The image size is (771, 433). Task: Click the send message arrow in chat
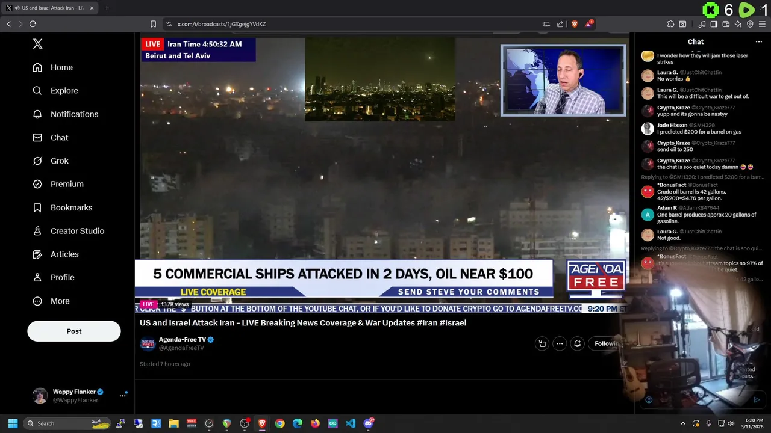point(757,400)
